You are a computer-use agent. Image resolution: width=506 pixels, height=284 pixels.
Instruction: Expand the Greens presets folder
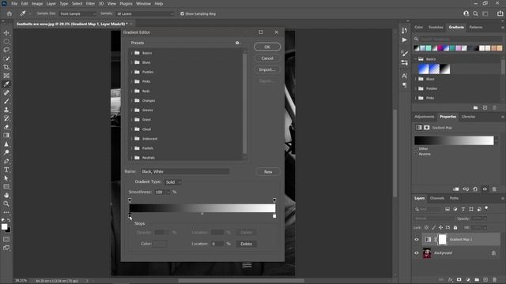[x=132, y=110]
